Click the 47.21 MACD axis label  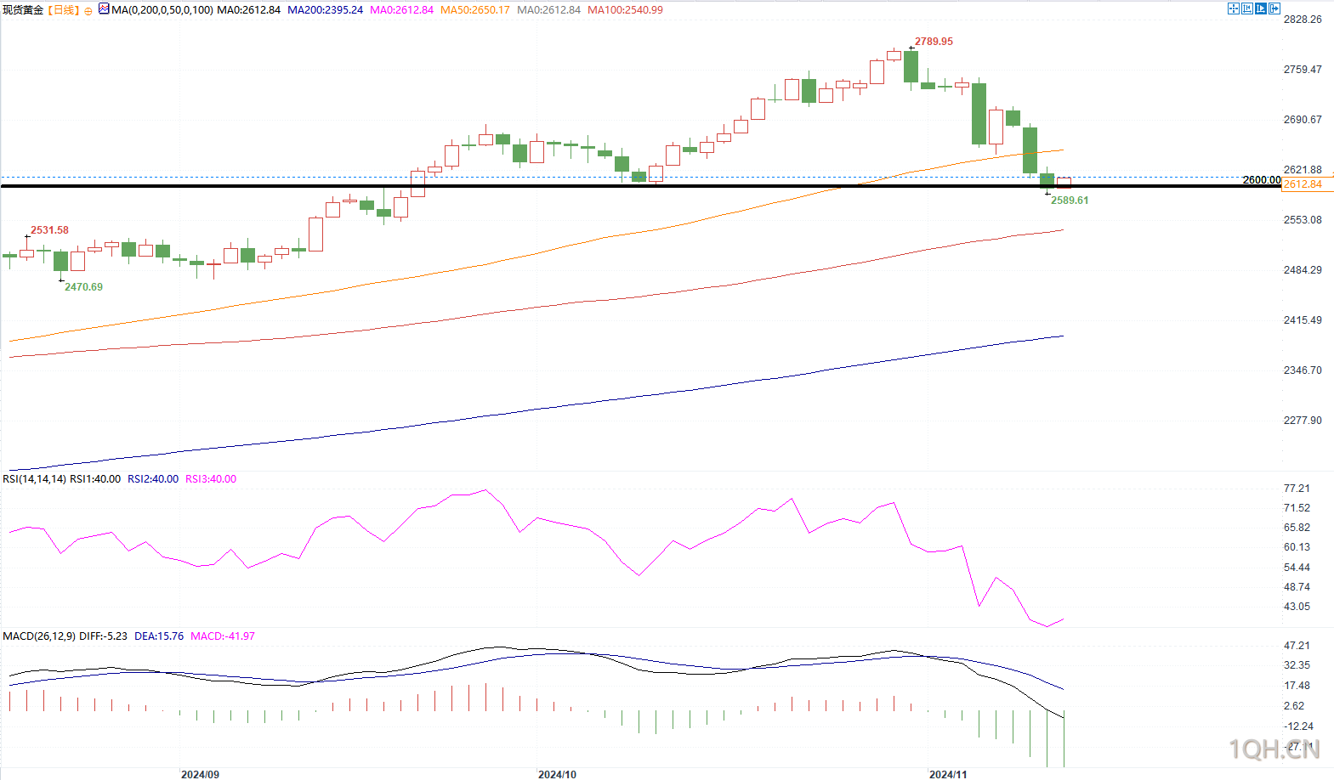[x=1297, y=646]
